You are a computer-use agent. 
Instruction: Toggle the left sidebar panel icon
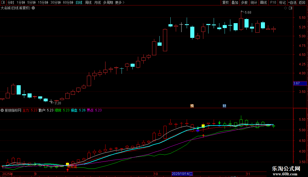pyautogui.click(x=3, y=2)
